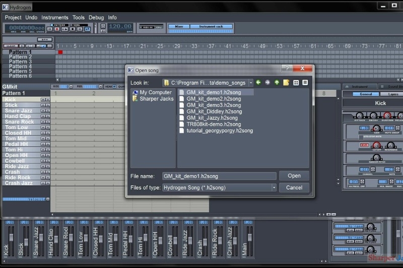
Task: Click the BPM button in song editor
Action: (45, 40)
